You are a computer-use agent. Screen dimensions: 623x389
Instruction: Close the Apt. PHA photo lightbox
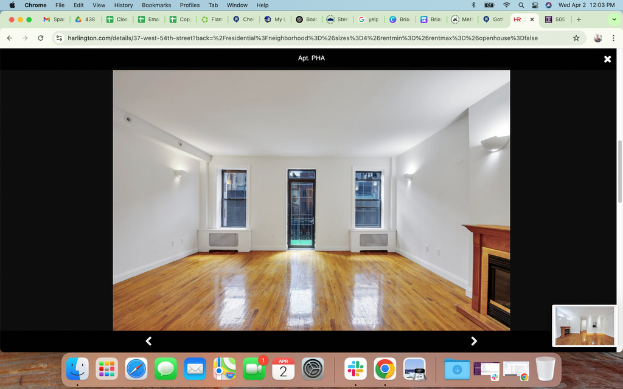(x=607, y=59)
